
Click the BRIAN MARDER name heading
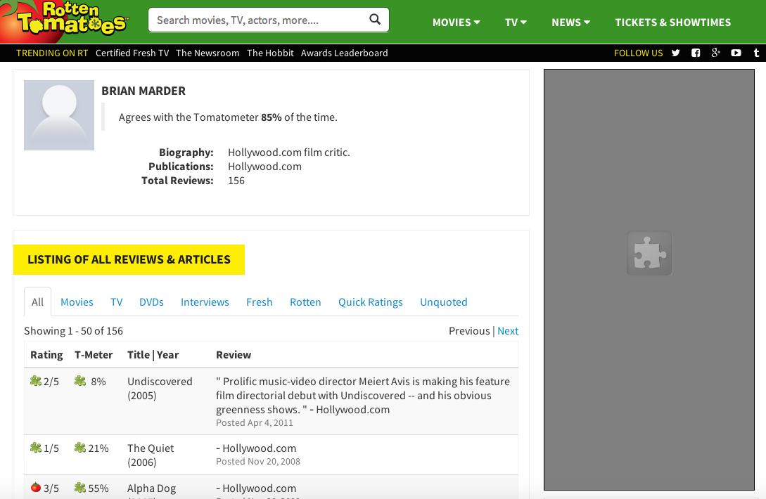click(143, 91)
